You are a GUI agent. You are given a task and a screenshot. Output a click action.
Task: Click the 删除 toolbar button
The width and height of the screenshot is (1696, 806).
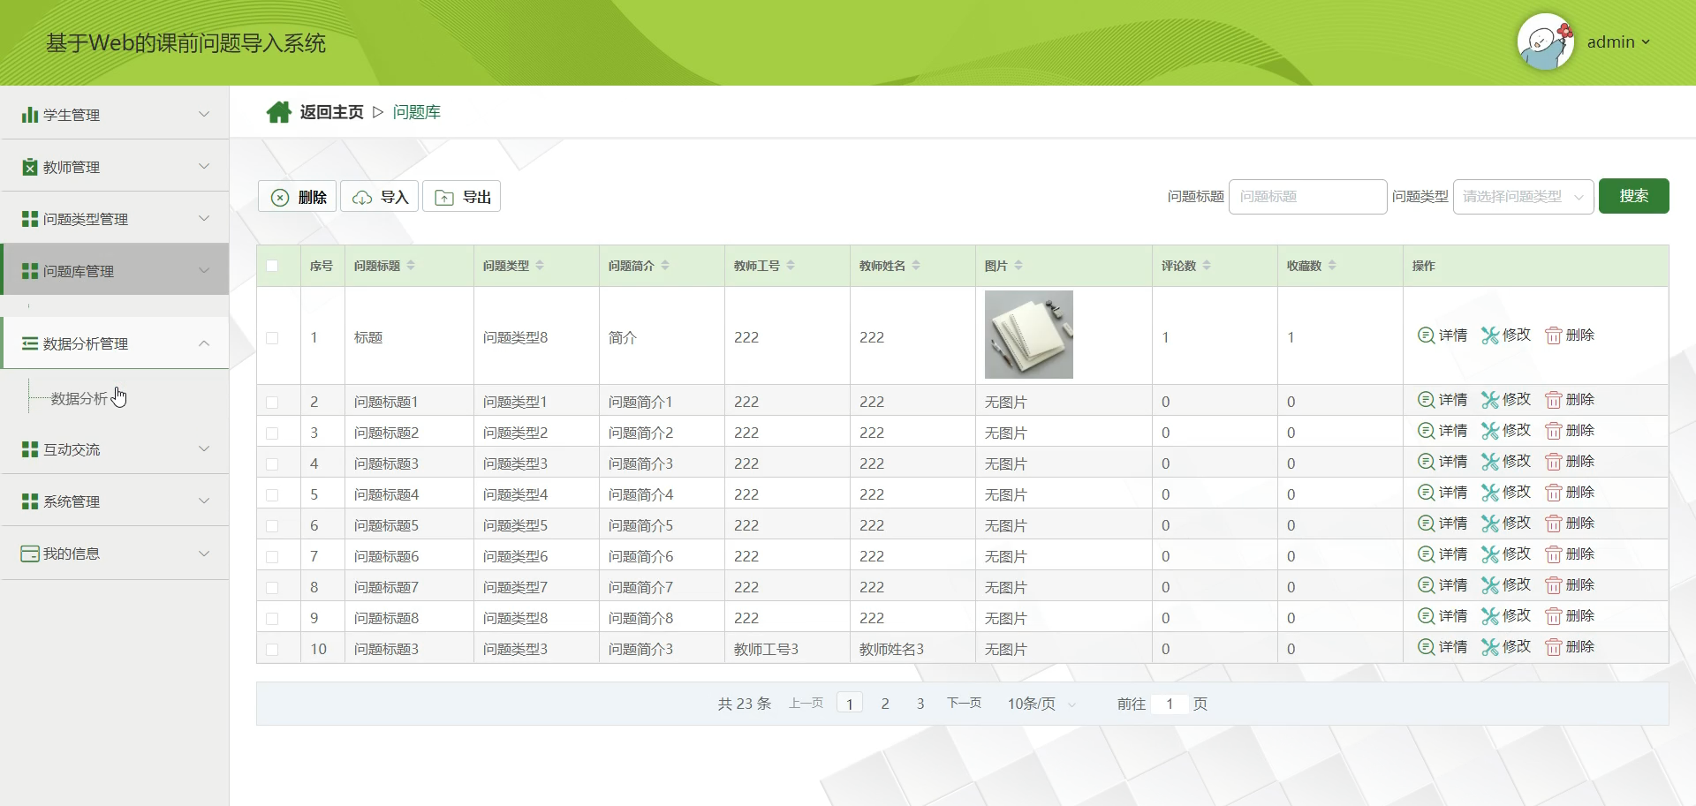coord(298,197)
